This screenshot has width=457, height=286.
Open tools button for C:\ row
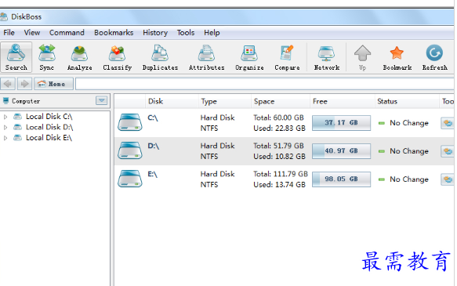pyautogui.click(x=448, y=123)
